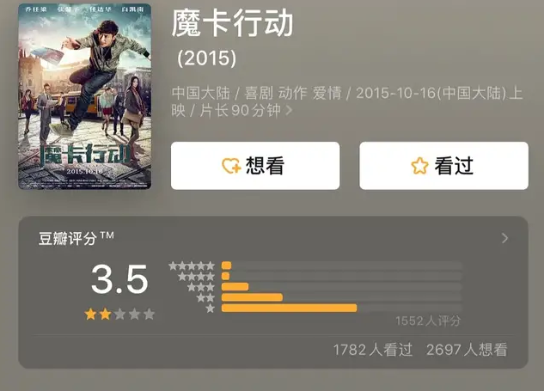Screen dimensions: 544x391
Task: Click the large 3.5 rating score
Action: [119, 279]
